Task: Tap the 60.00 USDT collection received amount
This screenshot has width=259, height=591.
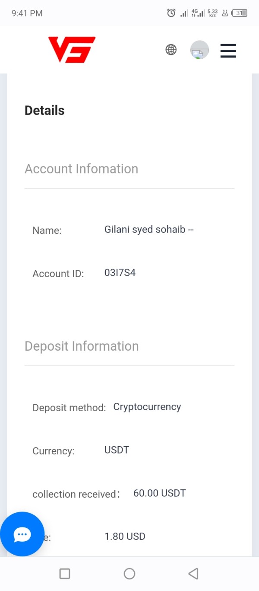Action: tap(160, 493)
